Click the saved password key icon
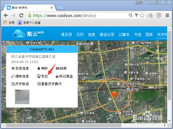173x129 pixels. [x=136, y=15]
